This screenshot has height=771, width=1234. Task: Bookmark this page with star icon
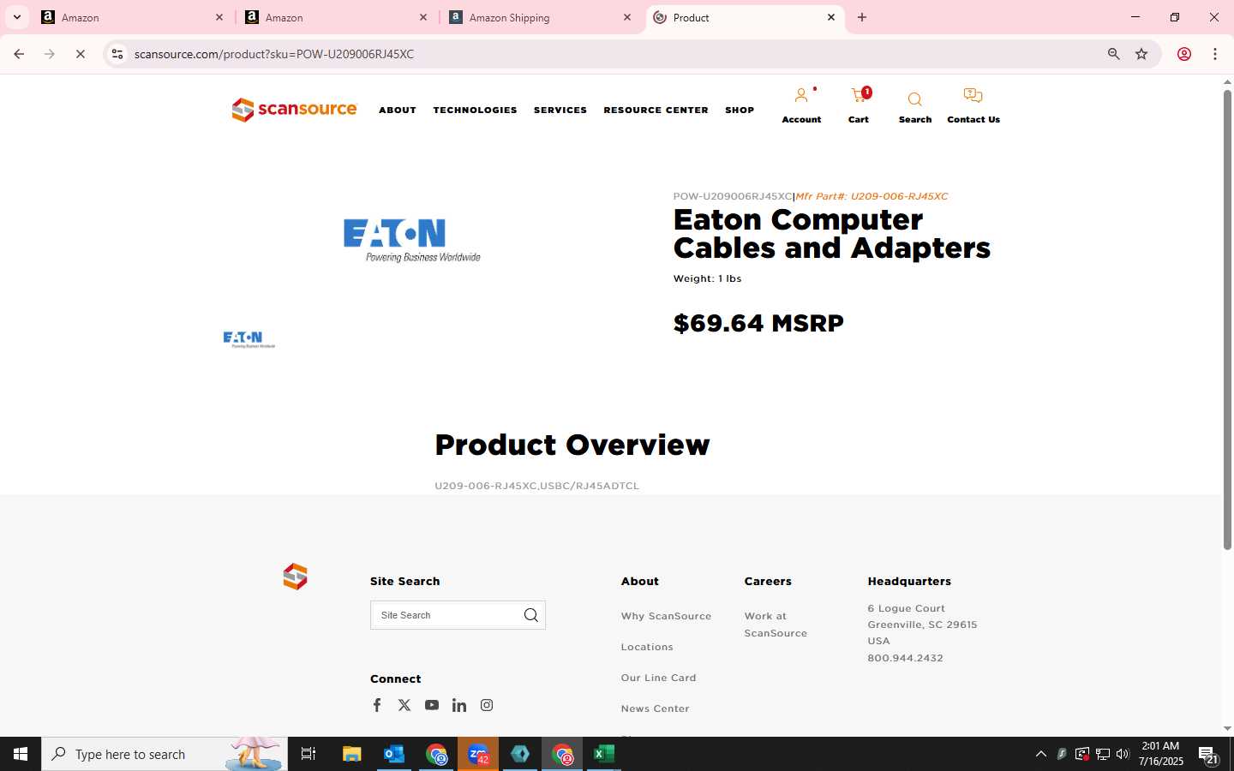[x=1141, y=54]
